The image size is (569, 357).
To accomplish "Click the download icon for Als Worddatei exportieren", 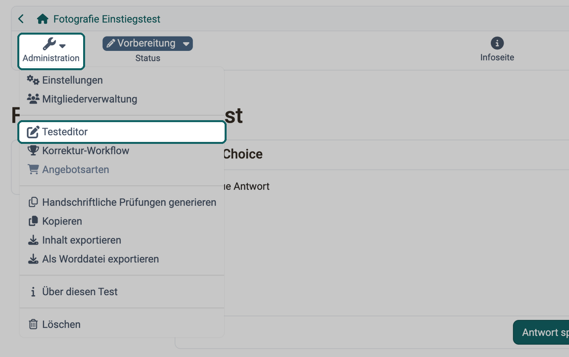I will [33, 259].
